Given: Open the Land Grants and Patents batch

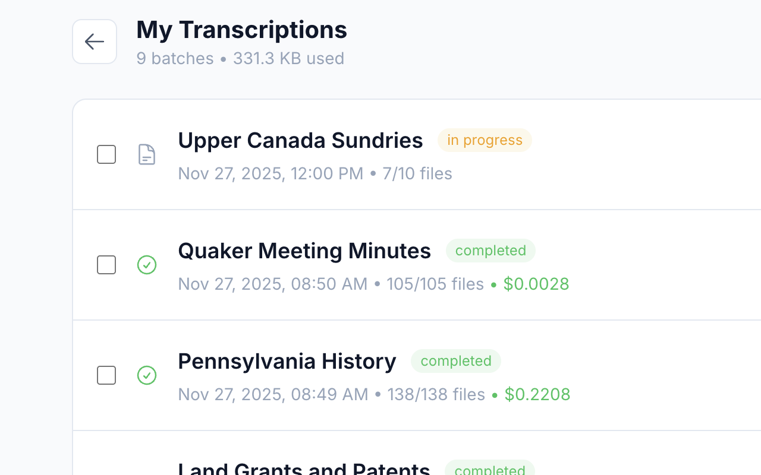Looking at the screenshot, I should click(304, 469).
